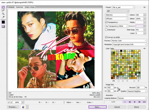
Task: Switch to the 4-Up tab
Action: (33, 7)
